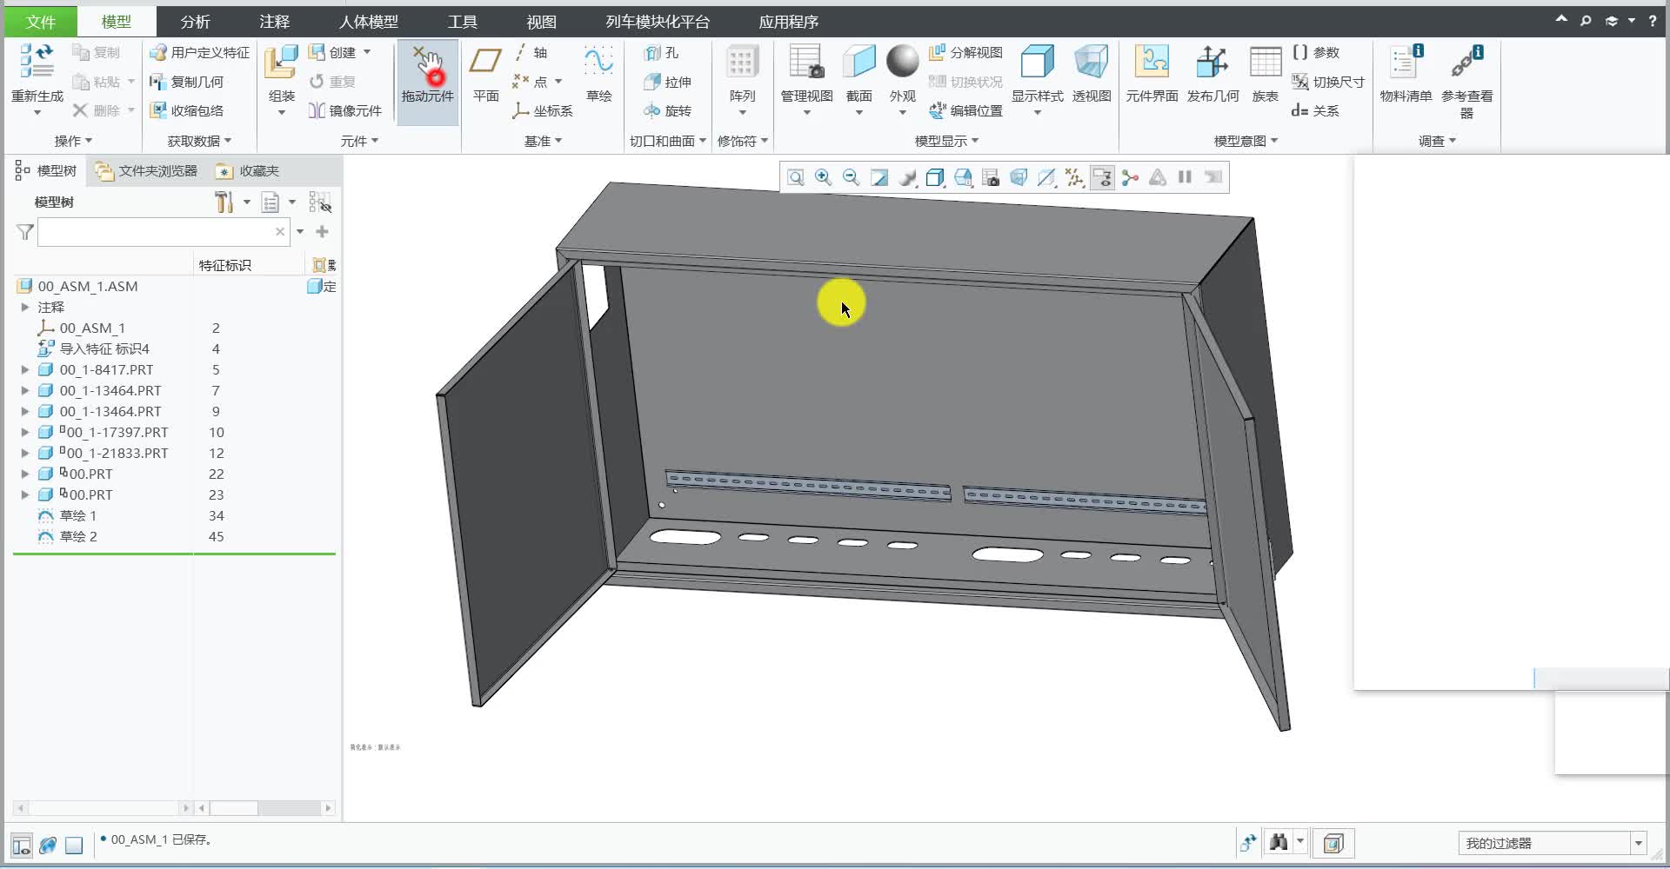This screenshot has height=869, width=1670.
Task: Open Saved Orientations in the graphics toolbar
Action: [963, 177]
